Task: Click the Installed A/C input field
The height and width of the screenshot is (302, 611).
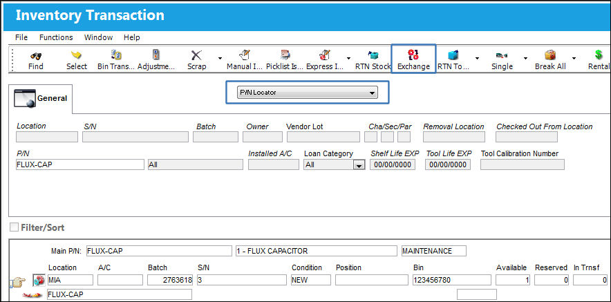Action: click(274, 165)
